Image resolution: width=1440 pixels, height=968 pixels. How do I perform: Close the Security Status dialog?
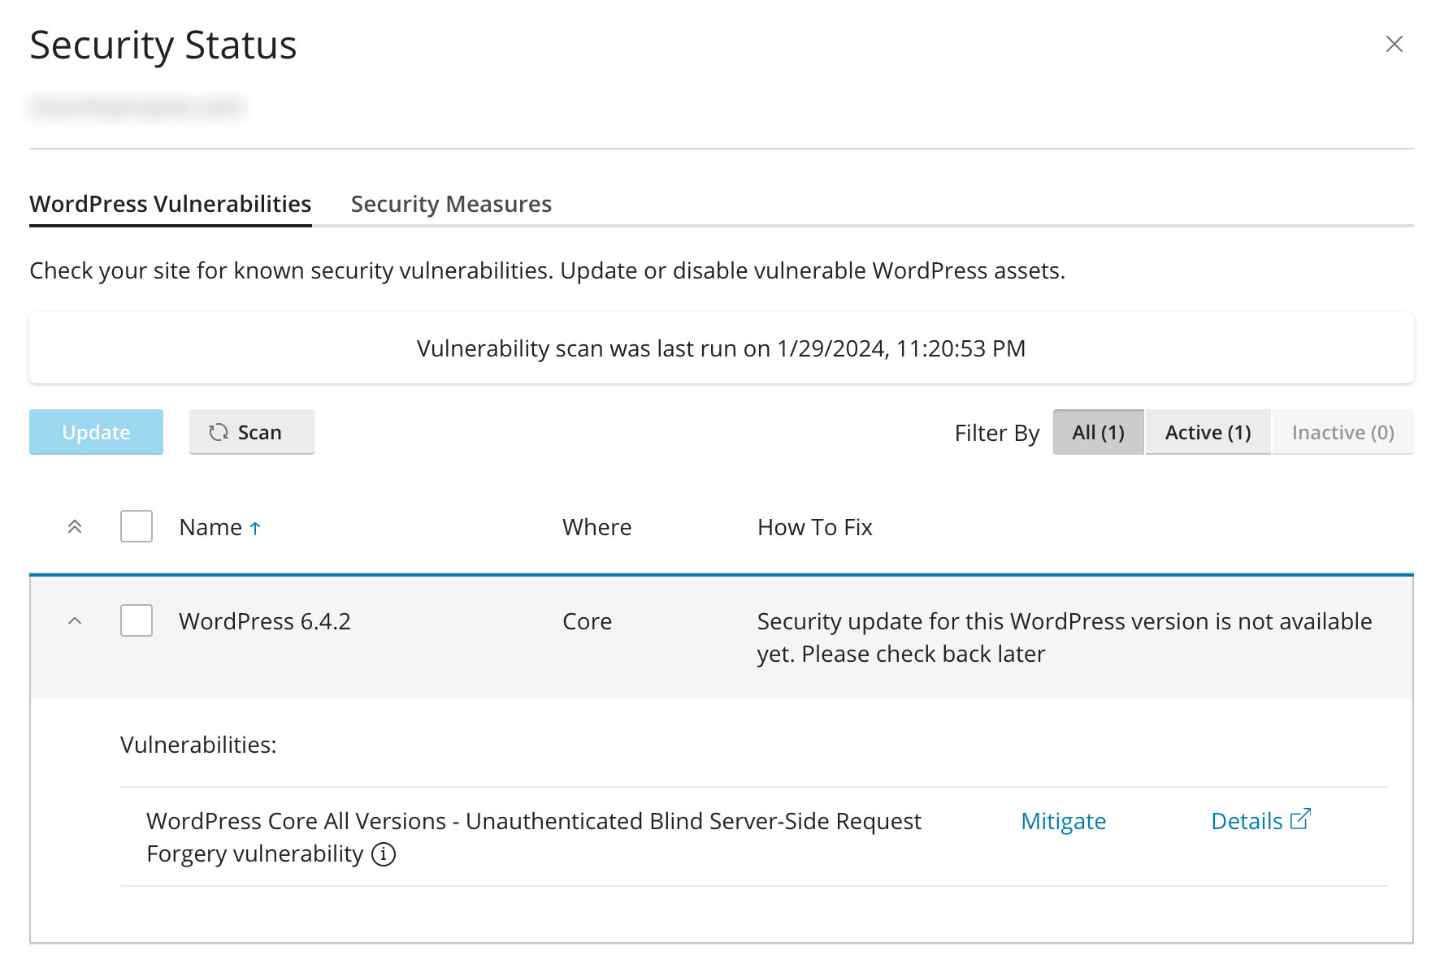[1394, 44]
